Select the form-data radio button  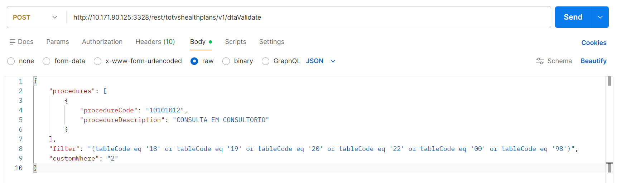[47, 61]
